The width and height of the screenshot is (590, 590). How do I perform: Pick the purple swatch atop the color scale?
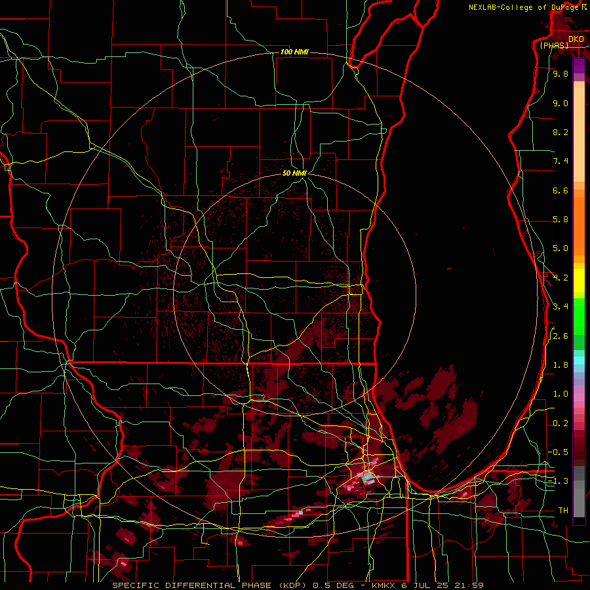tap(579, 66)
